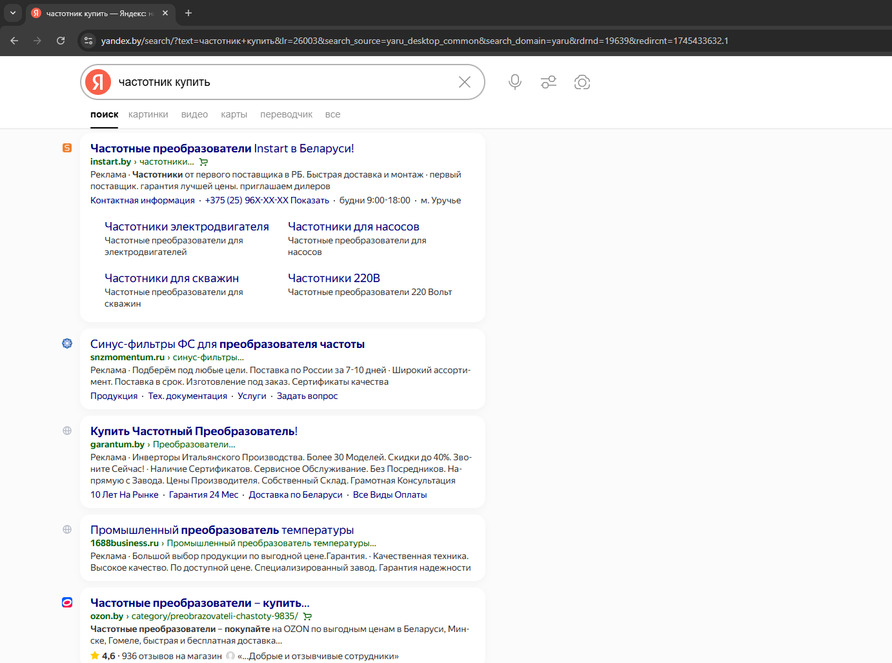Screen dimensions: 892x663
Task: Open tab search dropdown arrow
Action: 13,13
